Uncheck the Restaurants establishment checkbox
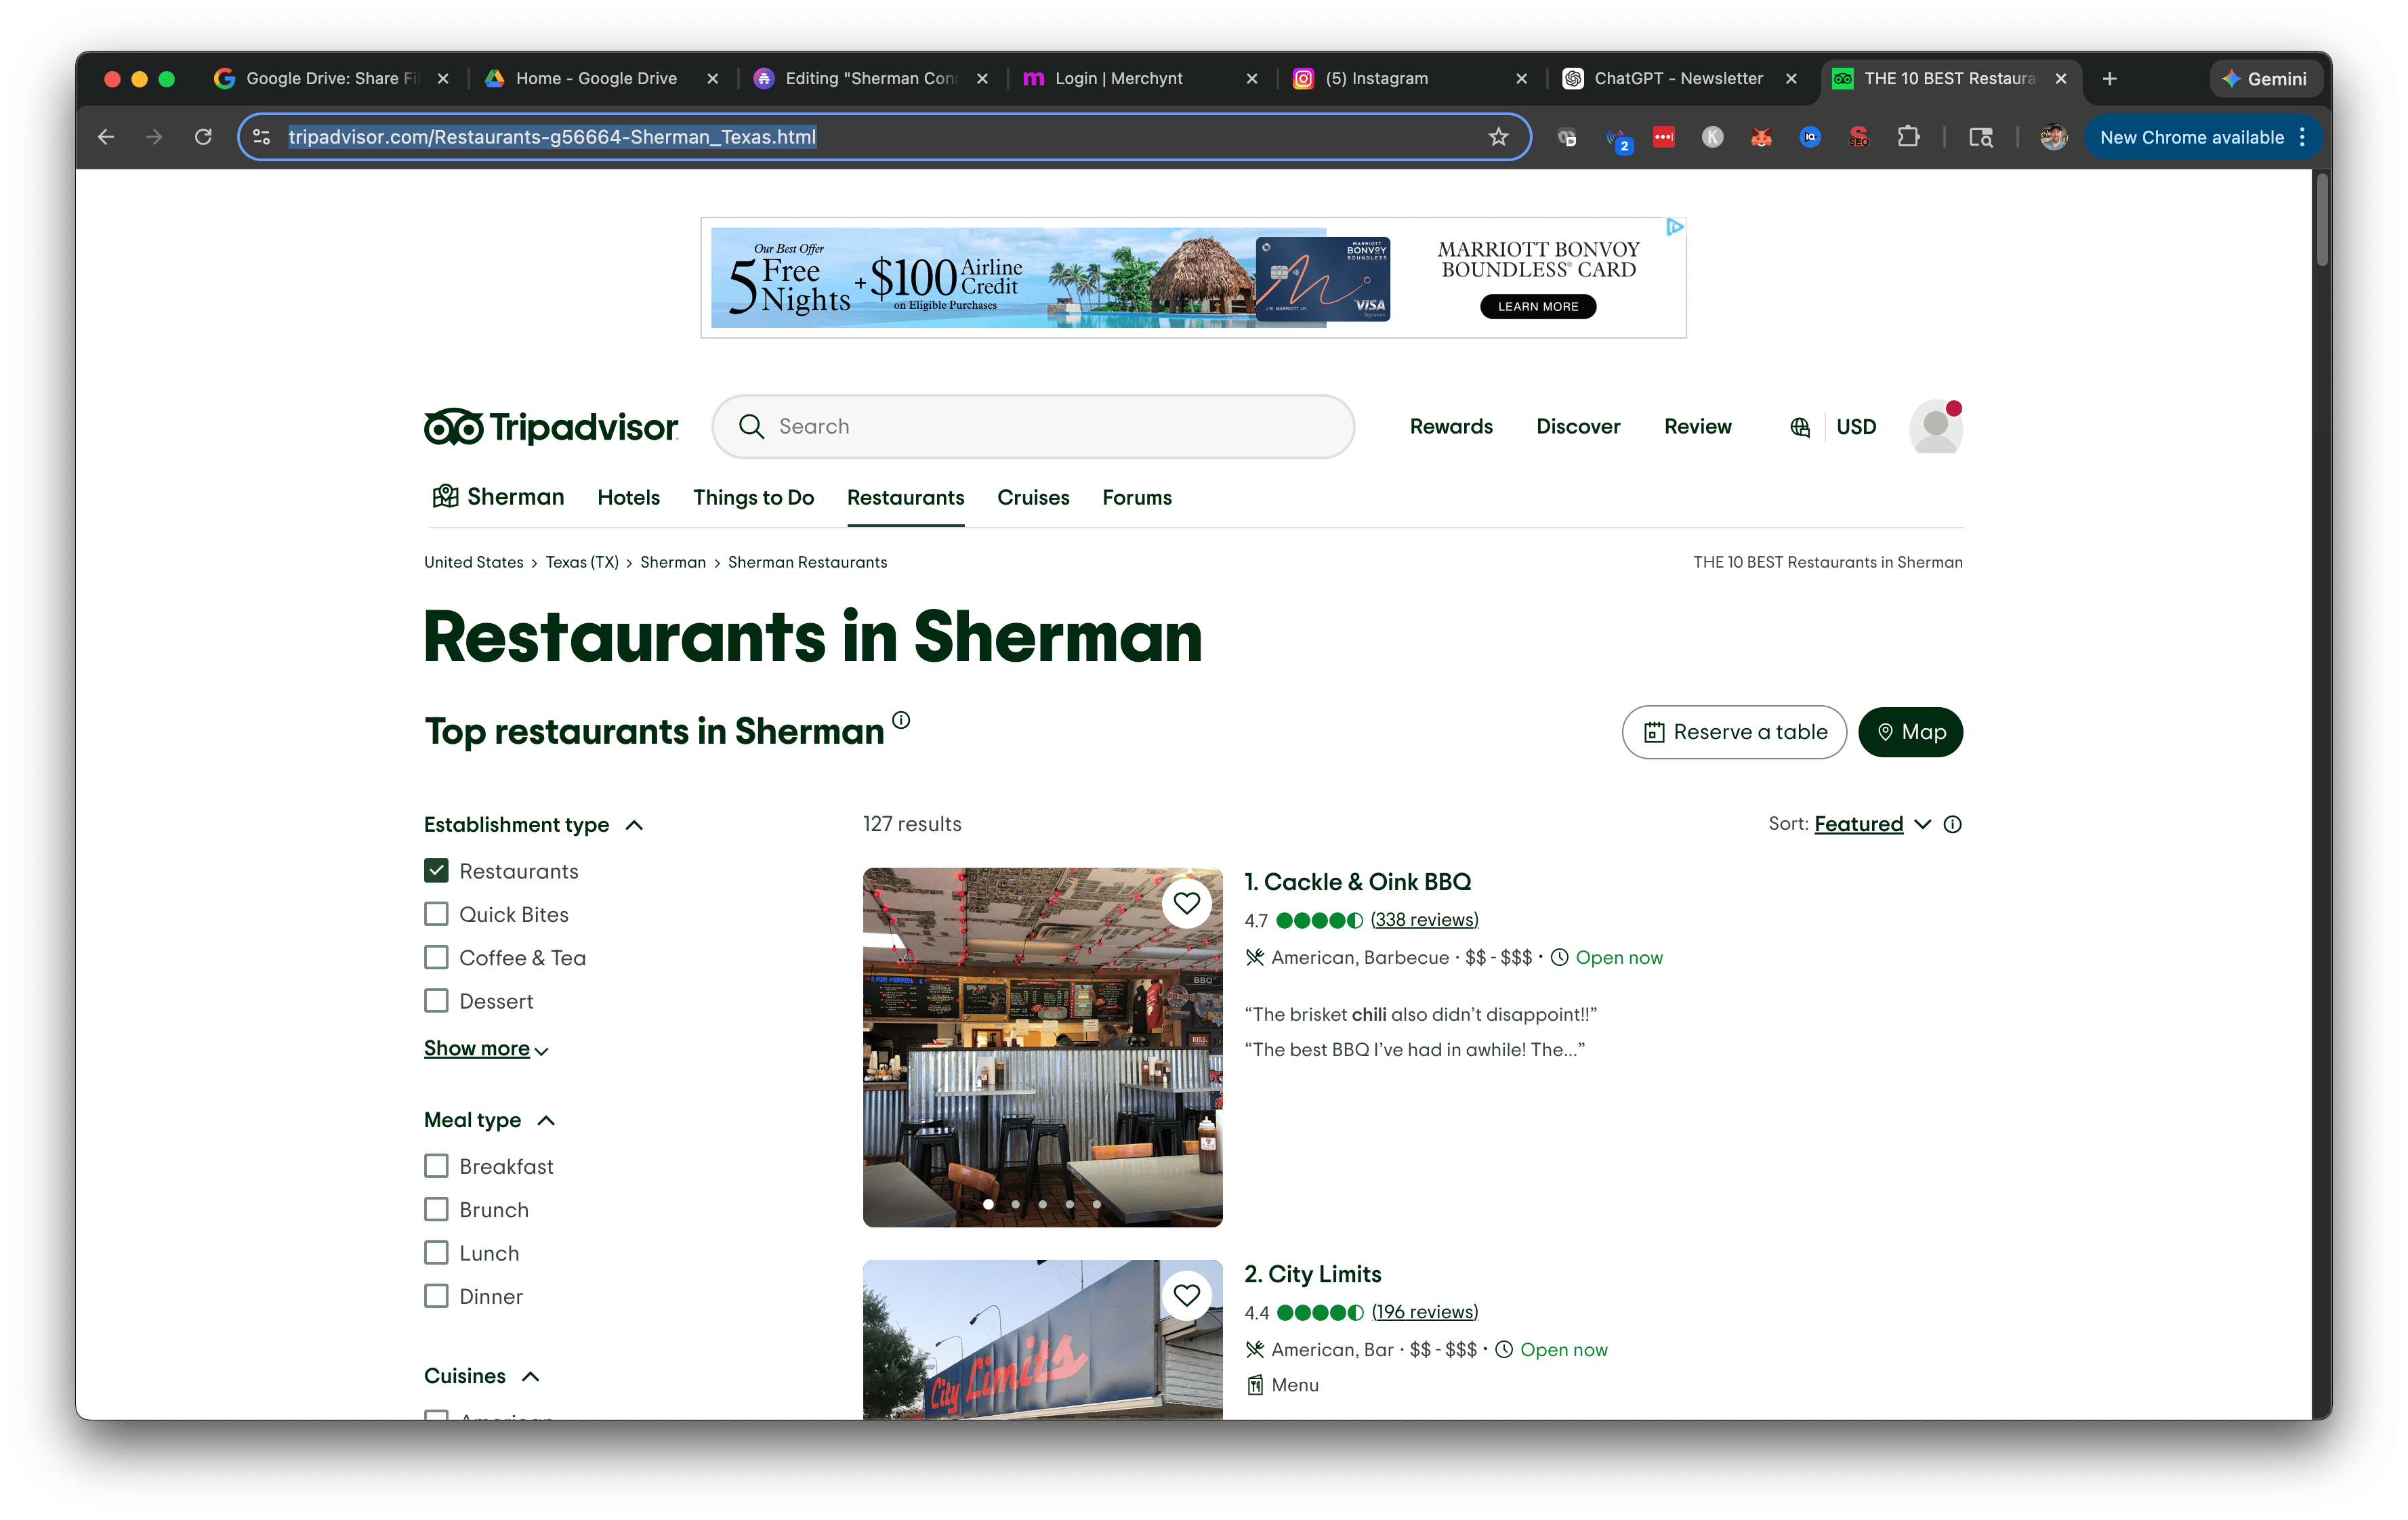The image size is (2408, 1520). [x=436, y=871]
